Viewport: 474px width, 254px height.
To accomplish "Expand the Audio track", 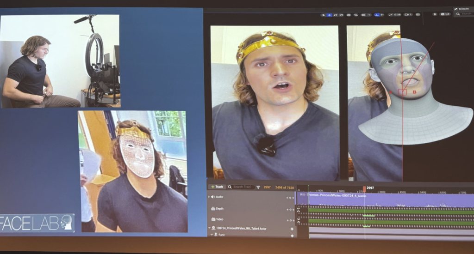I will 209,197.
